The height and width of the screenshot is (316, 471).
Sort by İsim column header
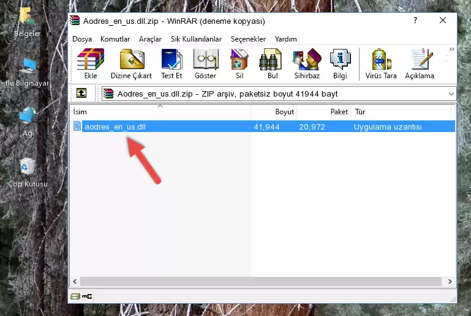tap(160, 112)
